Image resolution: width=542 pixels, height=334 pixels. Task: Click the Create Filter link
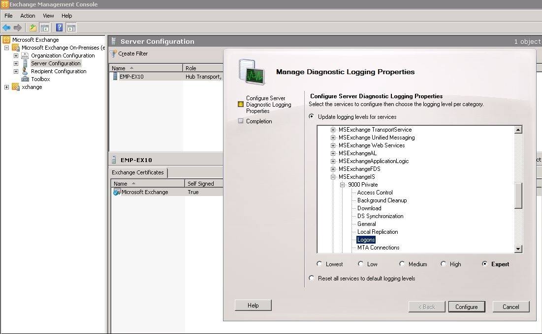coord(133,54)
